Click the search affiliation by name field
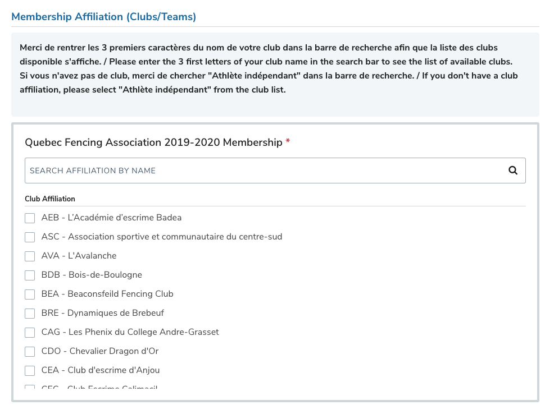Viewport: 545px width, 405px height. [264, 171]
